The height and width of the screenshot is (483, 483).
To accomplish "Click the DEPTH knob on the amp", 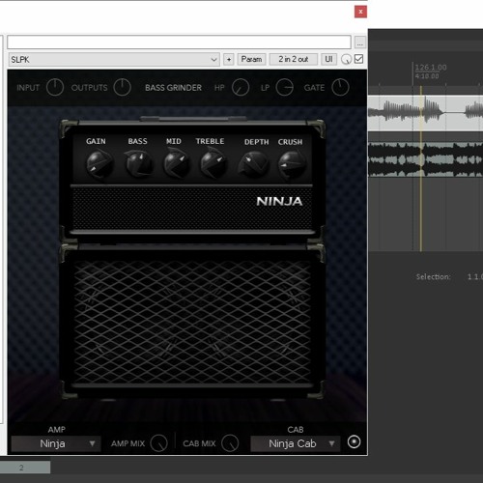I will (x=253, y=164).
